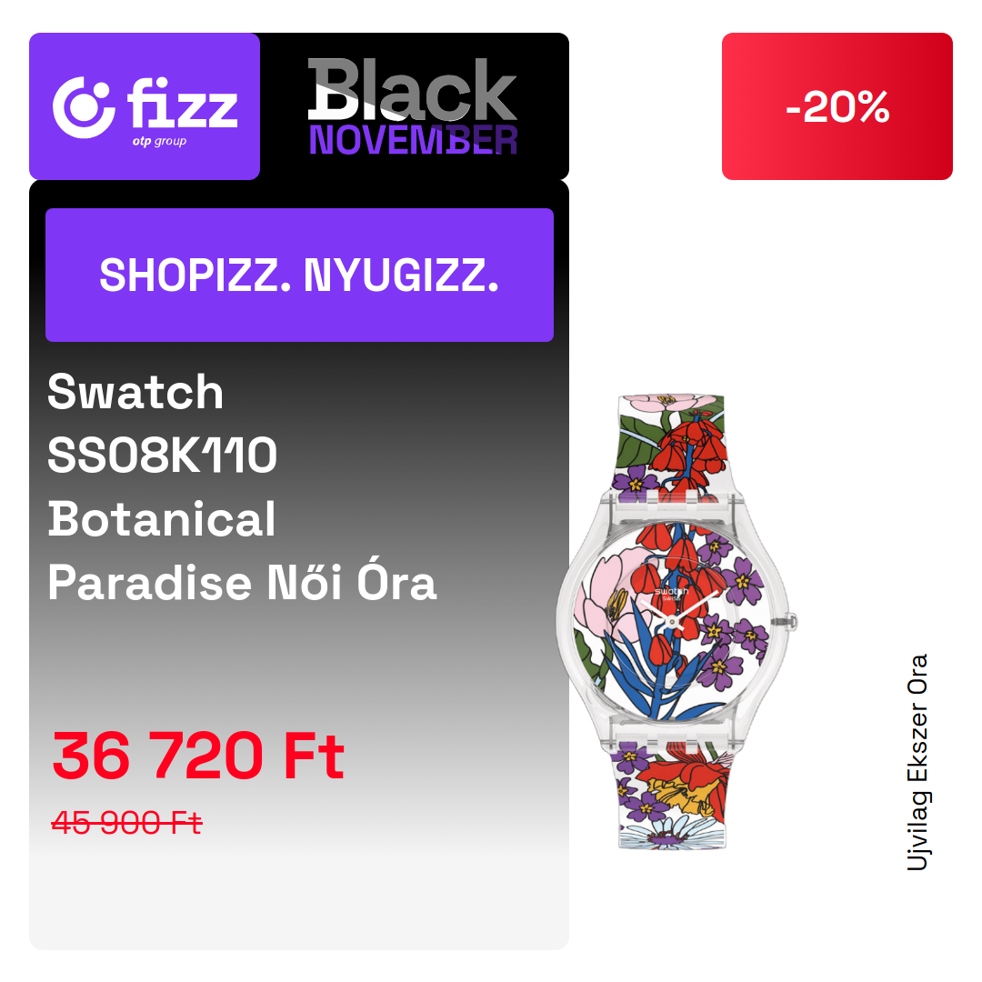Click the SS08K110 model number text
The width and height of the screenshot is (982, 982).
pos(162,456)
